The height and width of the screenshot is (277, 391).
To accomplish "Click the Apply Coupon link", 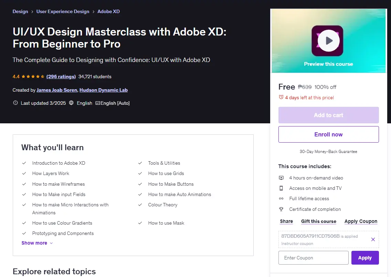I will point(361,221).
